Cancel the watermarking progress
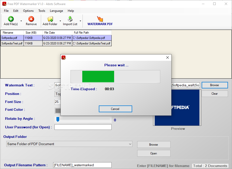This screenshot has height=169, width=232. (115, 109)
